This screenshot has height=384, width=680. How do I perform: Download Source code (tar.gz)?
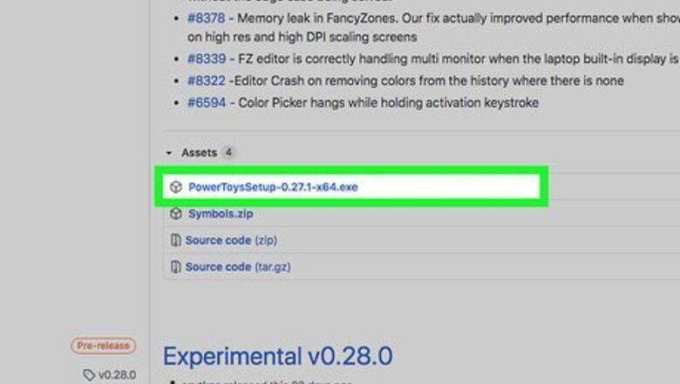[x=238, y=267]
